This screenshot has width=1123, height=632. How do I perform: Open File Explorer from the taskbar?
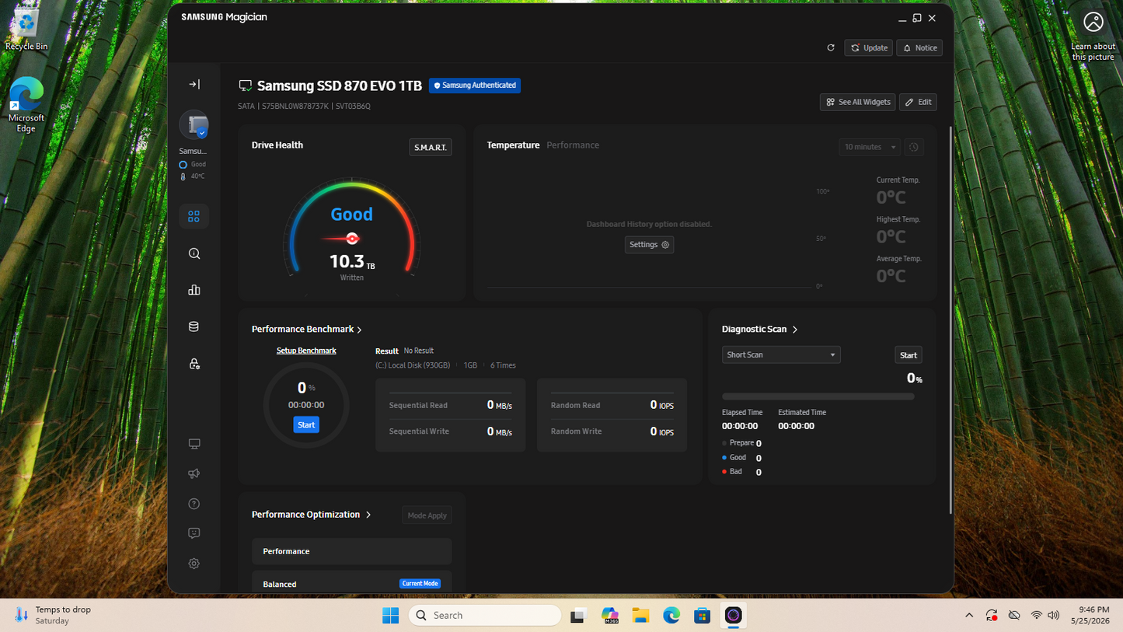640,616
